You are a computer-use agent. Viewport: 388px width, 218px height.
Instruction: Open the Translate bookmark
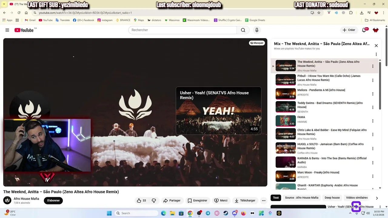62,20
